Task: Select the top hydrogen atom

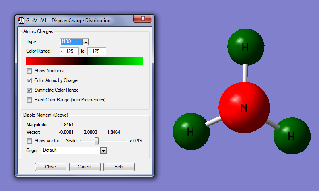Action: [246, 47]
